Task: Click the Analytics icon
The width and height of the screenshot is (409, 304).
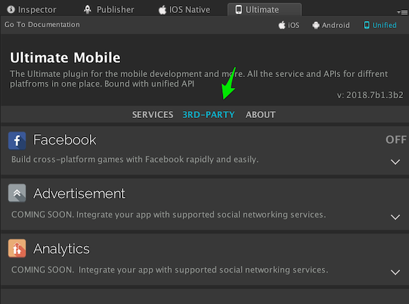Action: 17,248
